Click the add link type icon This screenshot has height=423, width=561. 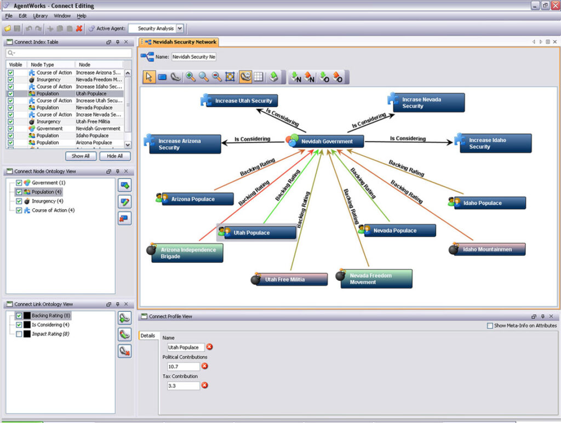(x=124, y=318)
